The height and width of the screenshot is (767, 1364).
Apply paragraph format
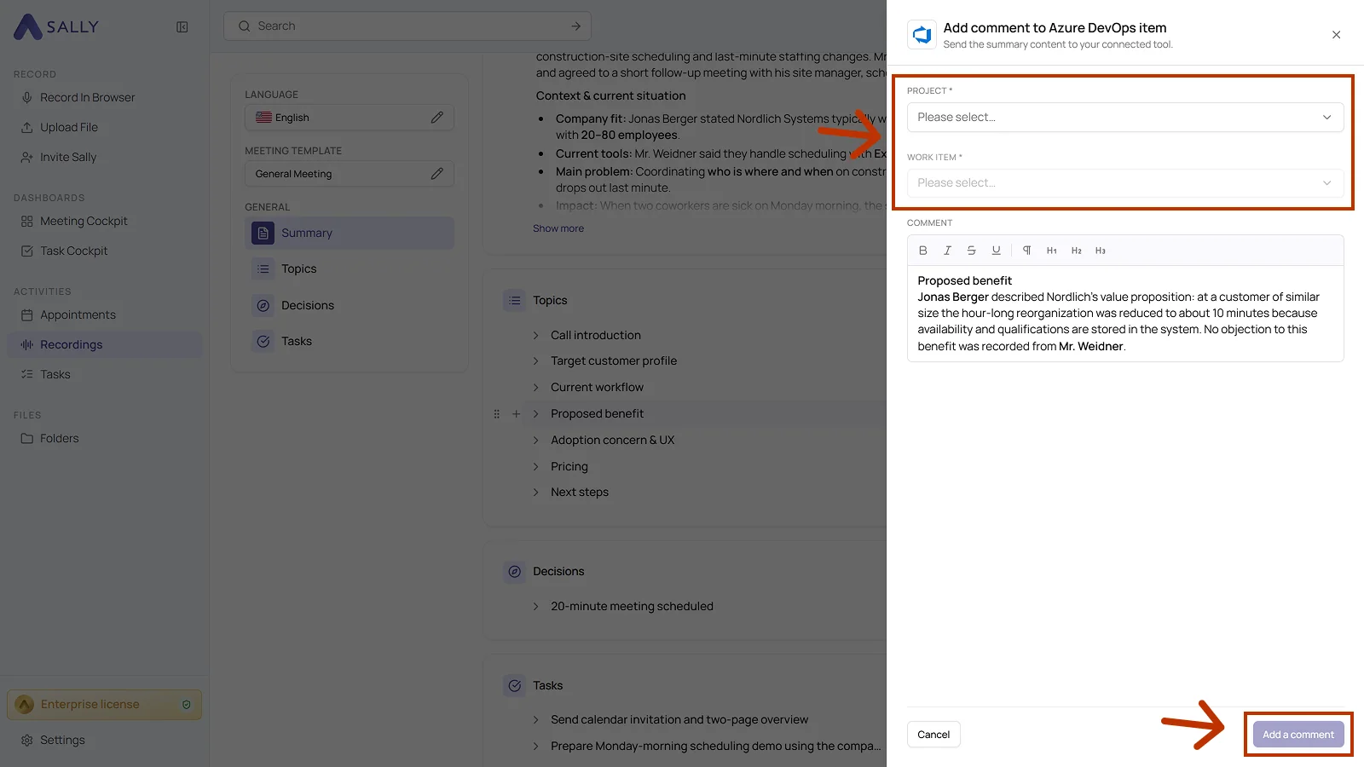pyautogui.click(x=1027, y=251)
